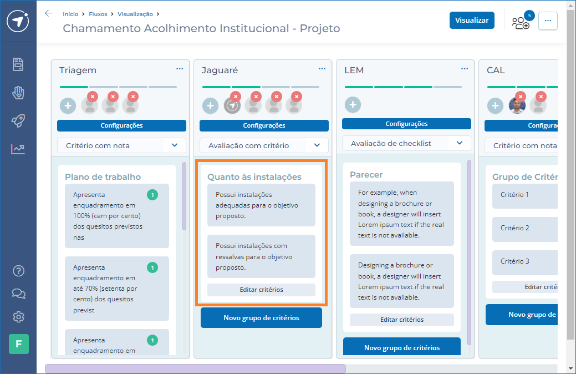
Task: Open the rocket icon in sidebar
Action: [18, 120]
